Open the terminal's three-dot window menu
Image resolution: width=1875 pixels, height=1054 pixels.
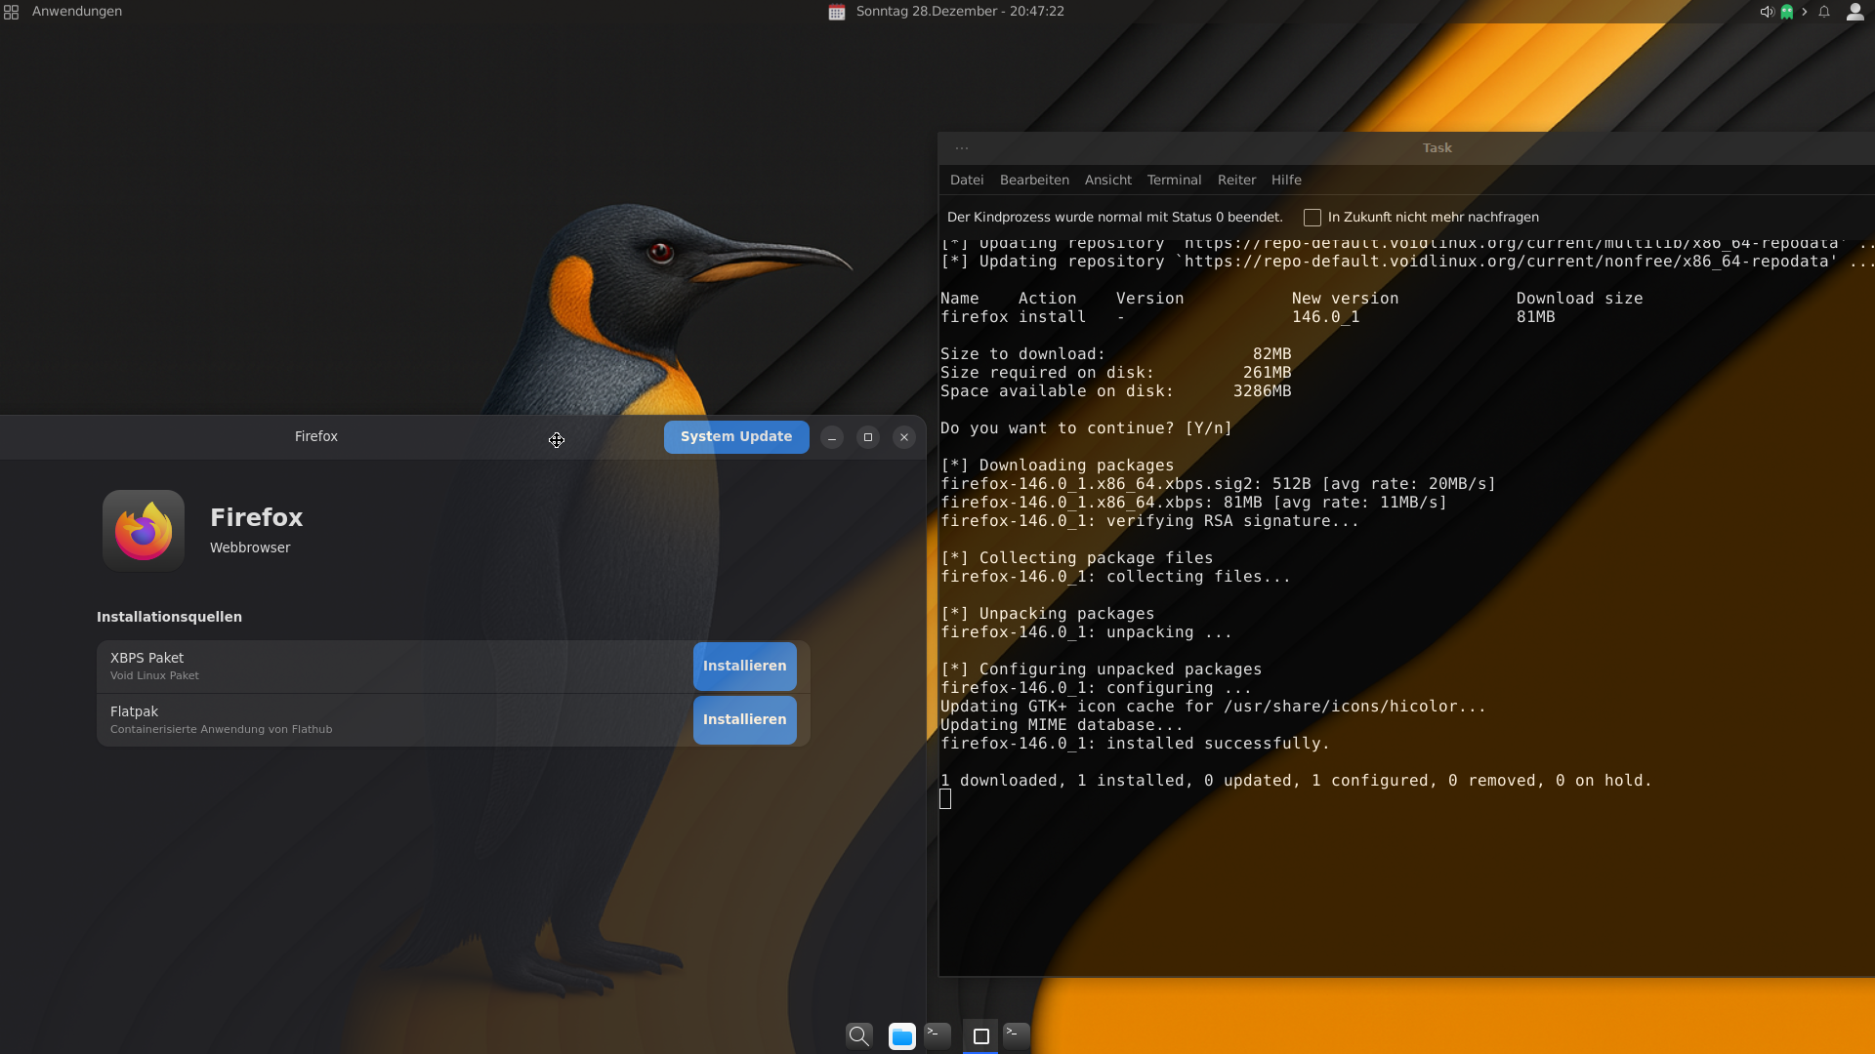pyautogui.click(x=962, y=148)
